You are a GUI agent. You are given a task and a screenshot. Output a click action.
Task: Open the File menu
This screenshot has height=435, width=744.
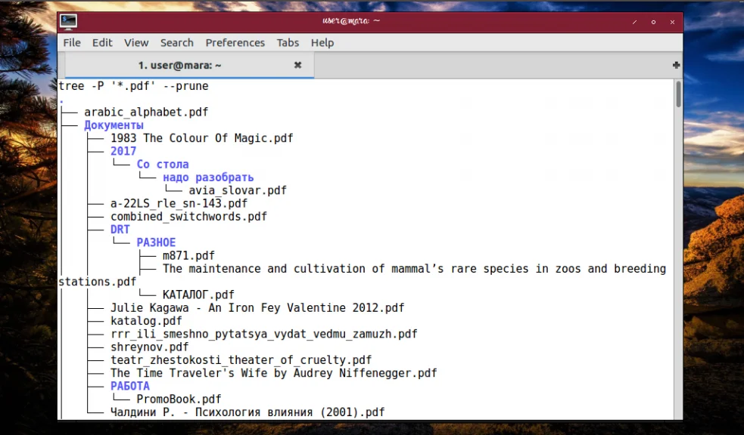72,43
